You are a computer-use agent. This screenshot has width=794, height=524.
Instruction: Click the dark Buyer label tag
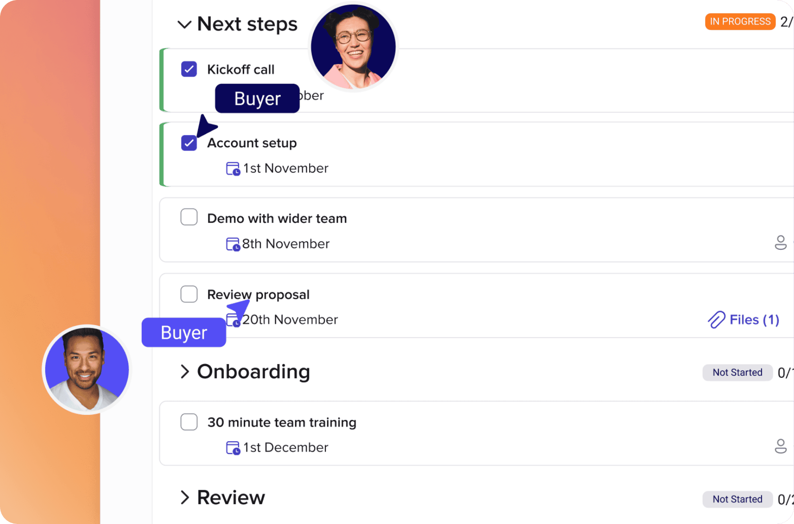pyautogui.click(x=257, y=99)
